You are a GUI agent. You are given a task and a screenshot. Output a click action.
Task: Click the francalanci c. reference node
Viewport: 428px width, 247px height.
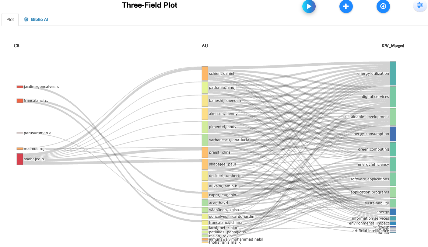pos(20,101)
